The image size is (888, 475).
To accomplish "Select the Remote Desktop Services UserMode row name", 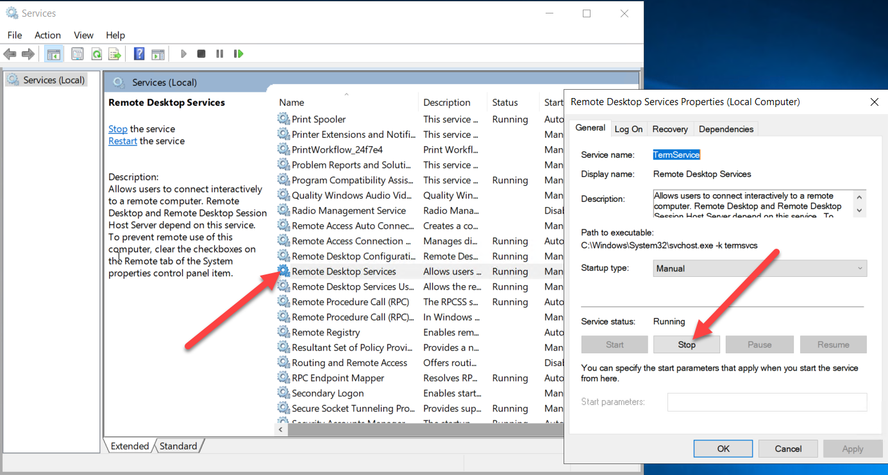I will click(353, 287).
